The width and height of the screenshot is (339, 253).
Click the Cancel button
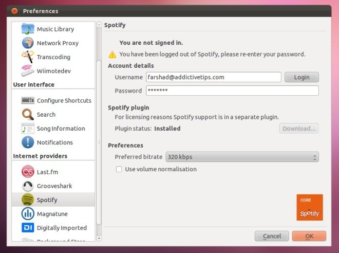272,236
